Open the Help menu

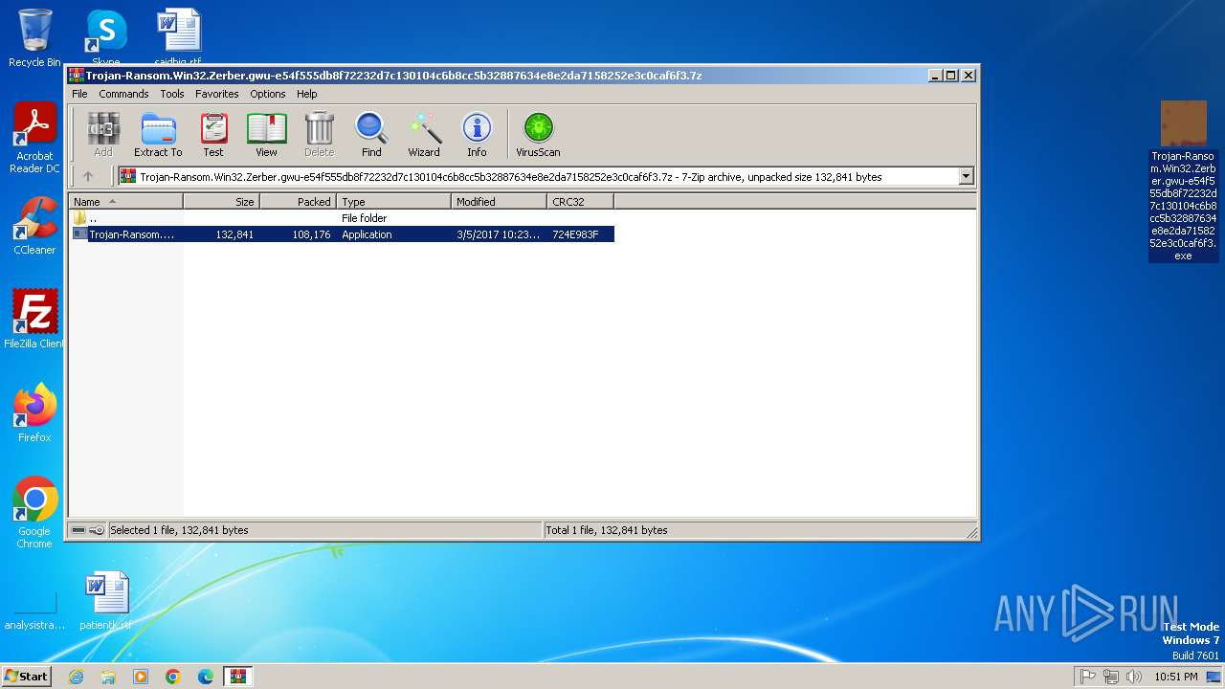click(x=306, y=94)
